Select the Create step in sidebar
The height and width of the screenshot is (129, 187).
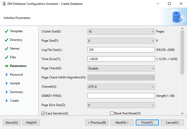(x=14, y=101)
